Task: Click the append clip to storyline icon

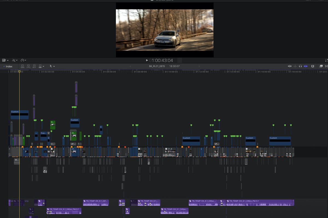Action: [34, 66]
